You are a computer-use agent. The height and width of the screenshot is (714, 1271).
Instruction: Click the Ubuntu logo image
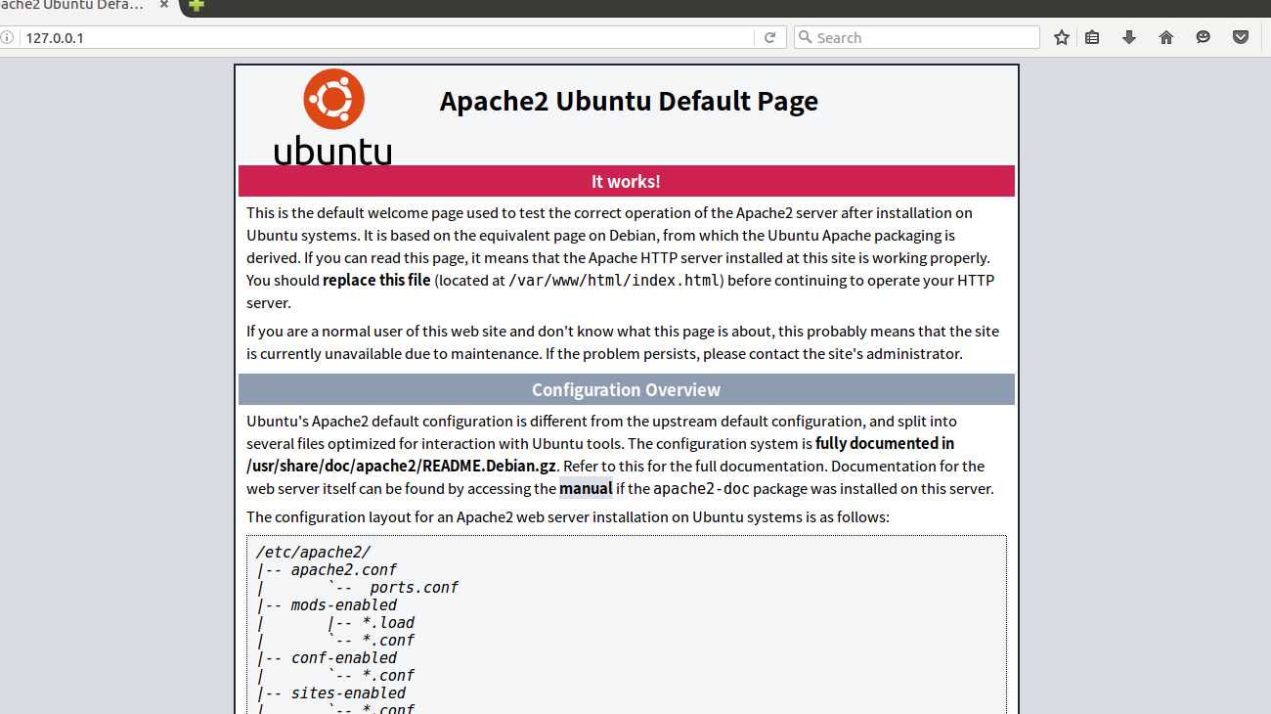(x=333, y=116)
